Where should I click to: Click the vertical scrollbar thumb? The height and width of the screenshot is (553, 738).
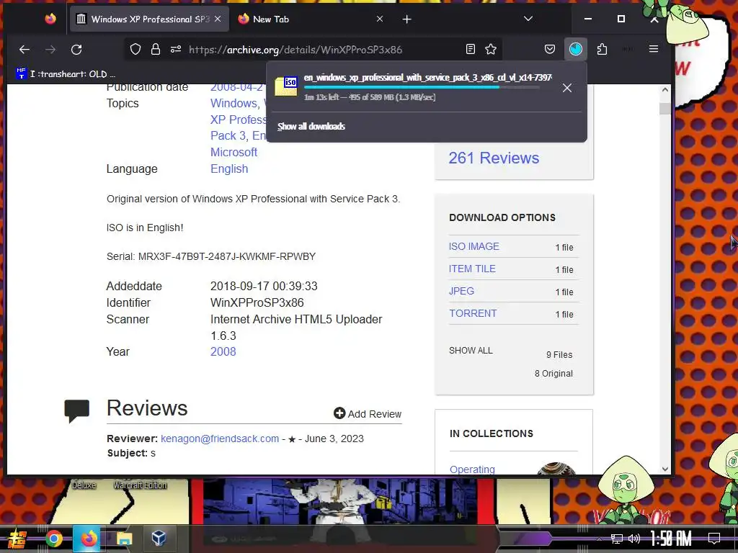click(665, 108)
